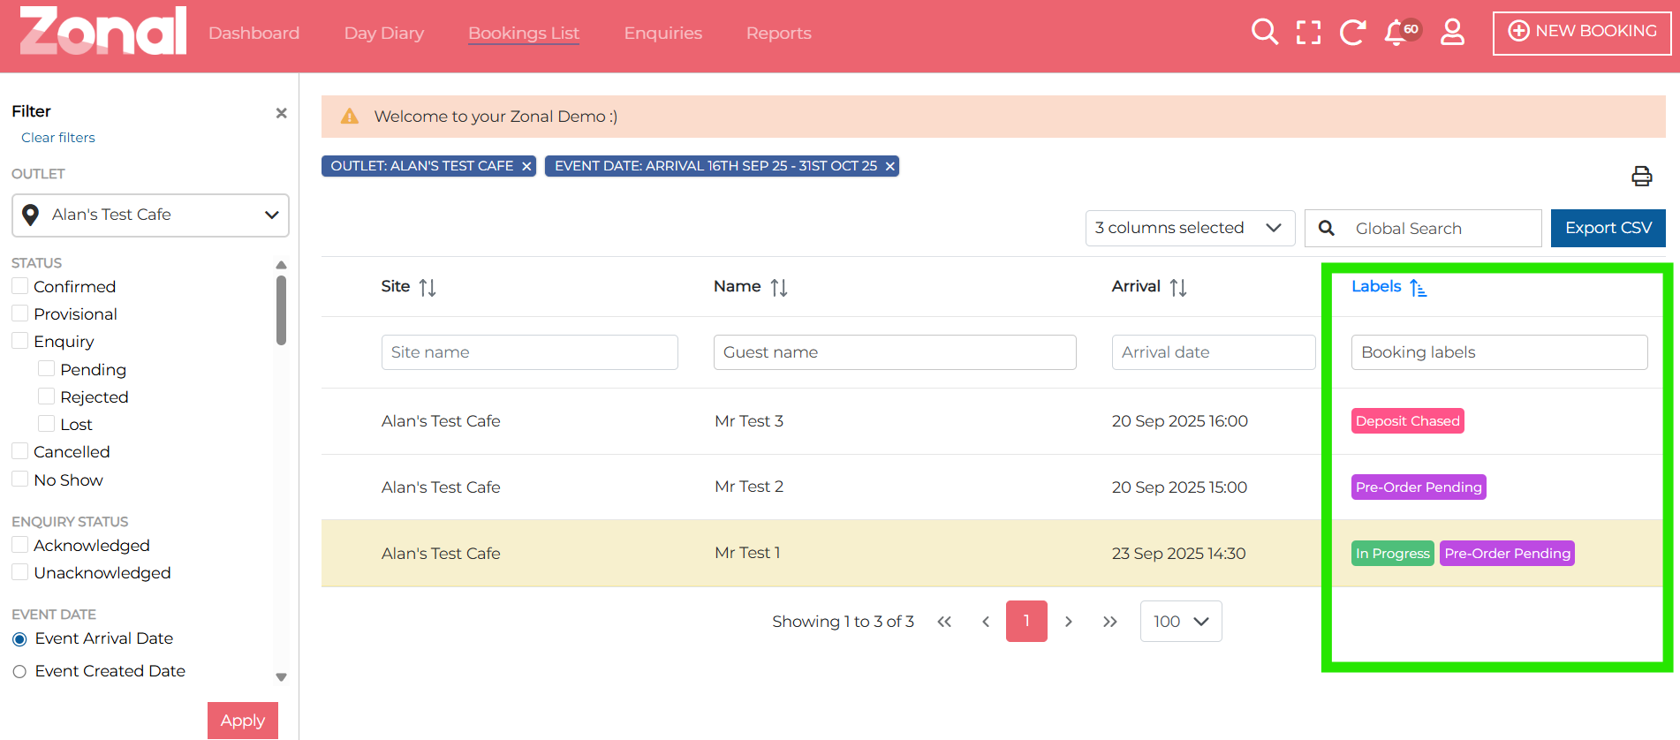Select Event Created Date radio button
The height and width of the screenshot is (740, 1680).
point(19,671)
